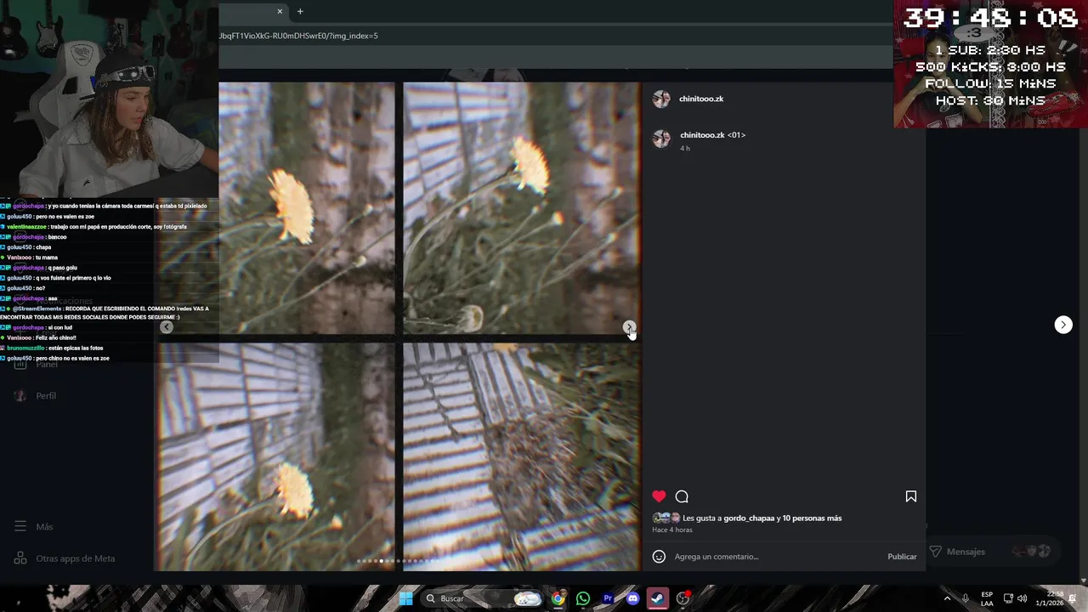Open the volume speaker icon in the tray

click(1022, 598)
